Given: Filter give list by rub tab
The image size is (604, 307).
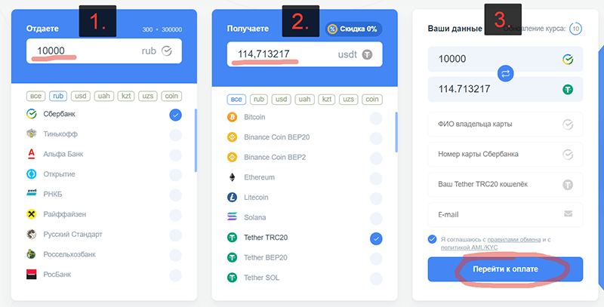Looking at the screenshot, I should pos(58,97).
